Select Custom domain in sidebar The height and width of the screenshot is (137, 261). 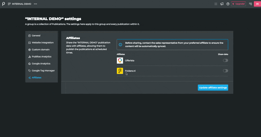39,50
